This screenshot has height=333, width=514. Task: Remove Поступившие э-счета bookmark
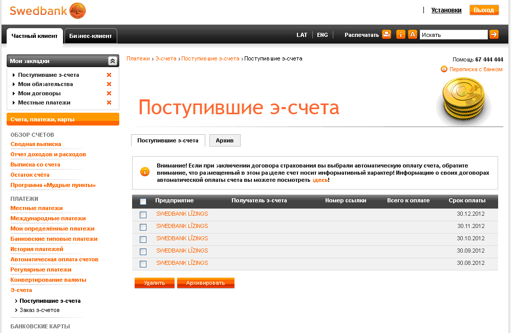click(x=109, y=75)
